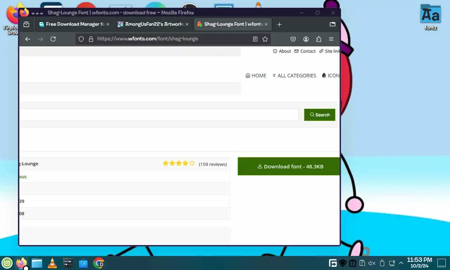Toggle the muted volume tray icon
Image resolution: width=450 pixels, height=270 pixels.
pyautogui.click(x=372, y=263)
